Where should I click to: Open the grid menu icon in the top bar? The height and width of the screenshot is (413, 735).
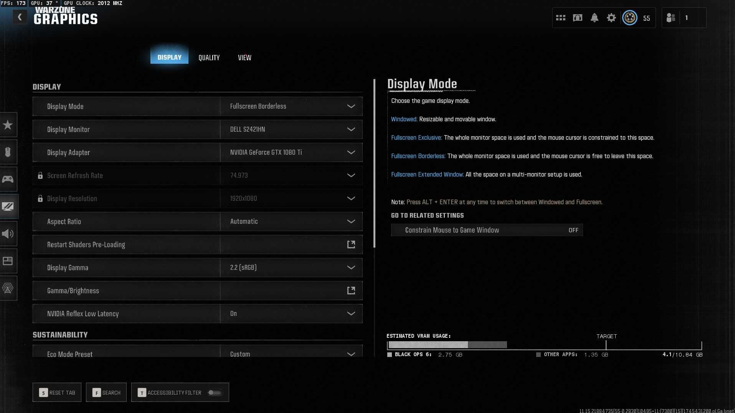tap(561, 18)
